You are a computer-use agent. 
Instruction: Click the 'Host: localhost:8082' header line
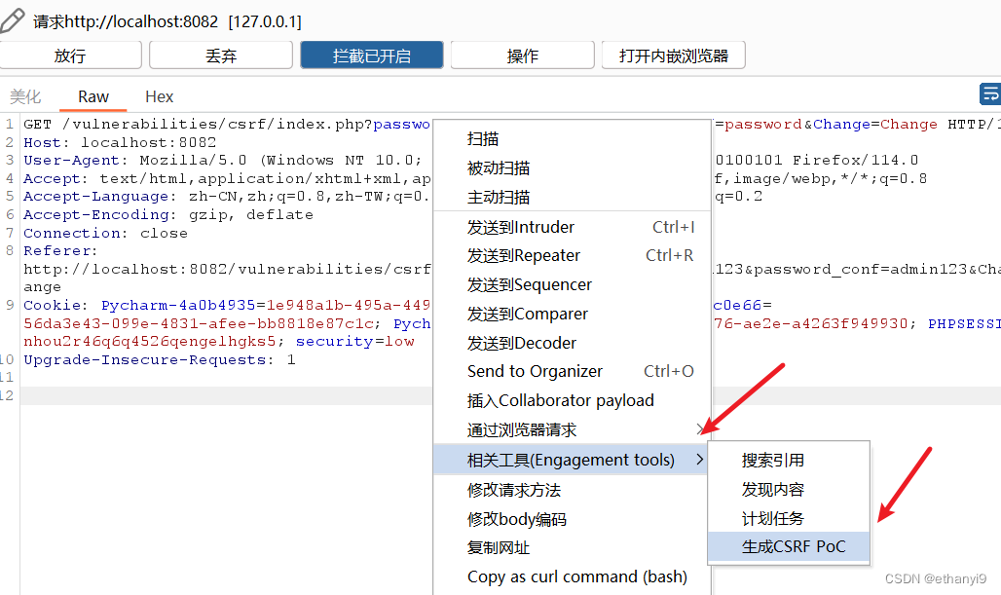pyautogui.click(x=120, y=142)
